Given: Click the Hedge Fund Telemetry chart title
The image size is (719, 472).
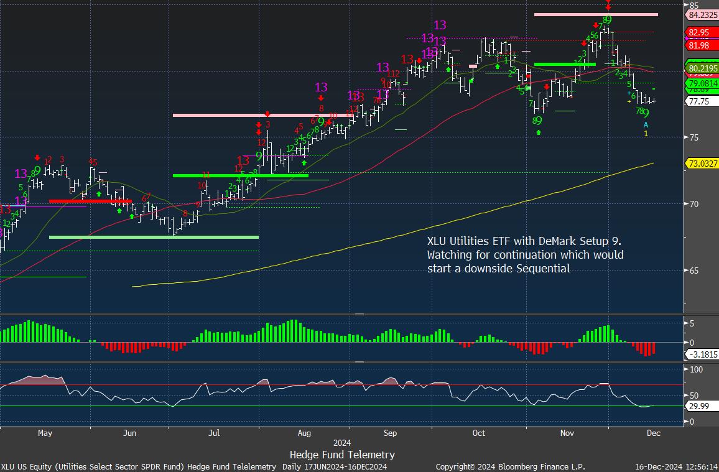Looking at the screenshot, I should click(x=342, y=455).
